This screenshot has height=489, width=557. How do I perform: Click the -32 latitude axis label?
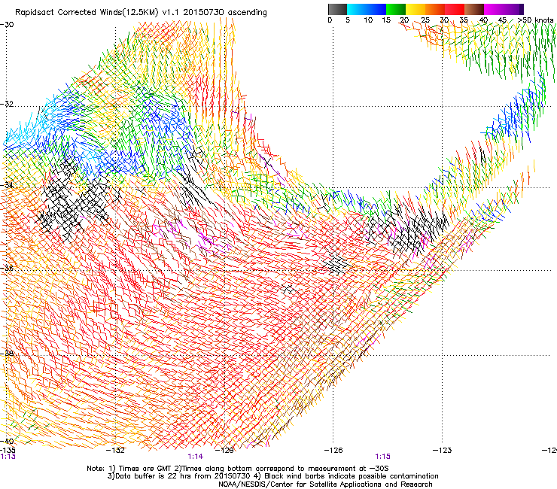coord(7,104)
